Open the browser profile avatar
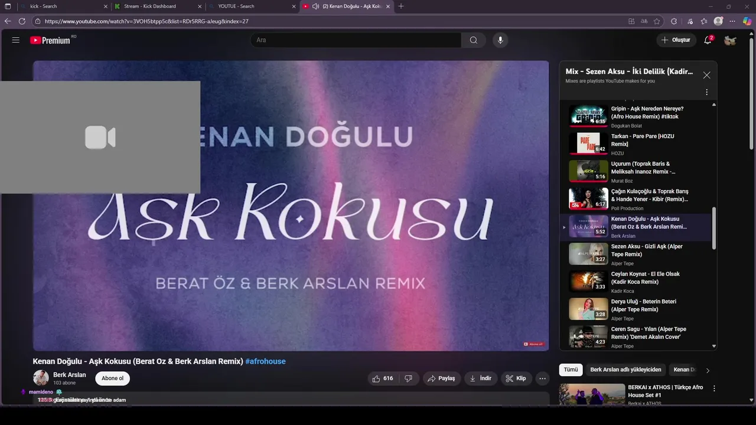 pyautogui.click(x=718, y=21)
